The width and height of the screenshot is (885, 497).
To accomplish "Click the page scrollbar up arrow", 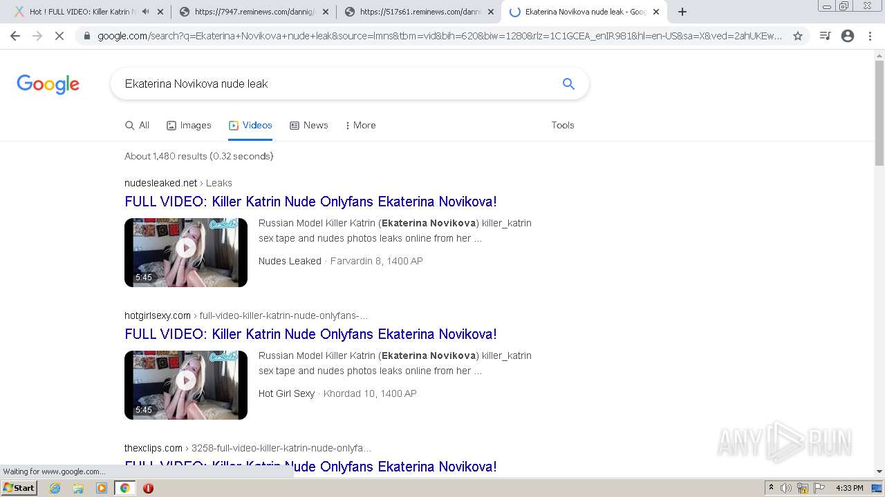I will [879, 56].
